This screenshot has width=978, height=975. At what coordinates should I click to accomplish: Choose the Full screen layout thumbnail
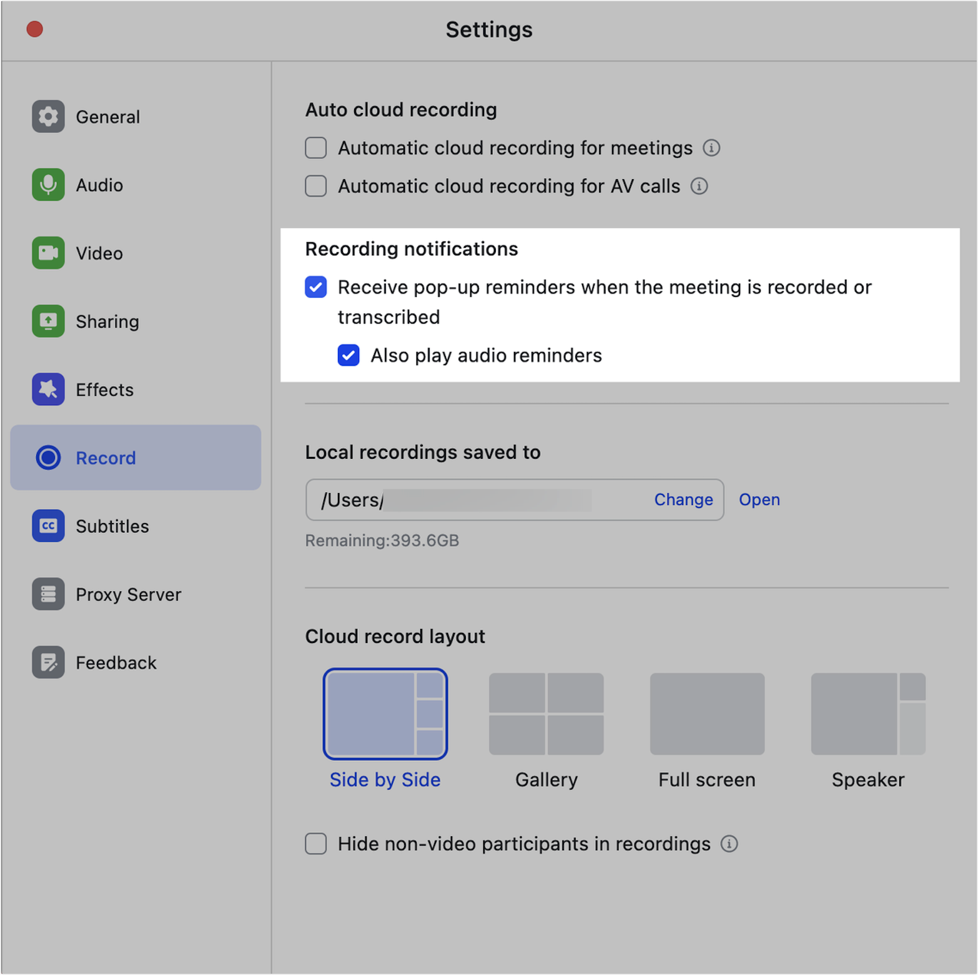tap(707, 714)
